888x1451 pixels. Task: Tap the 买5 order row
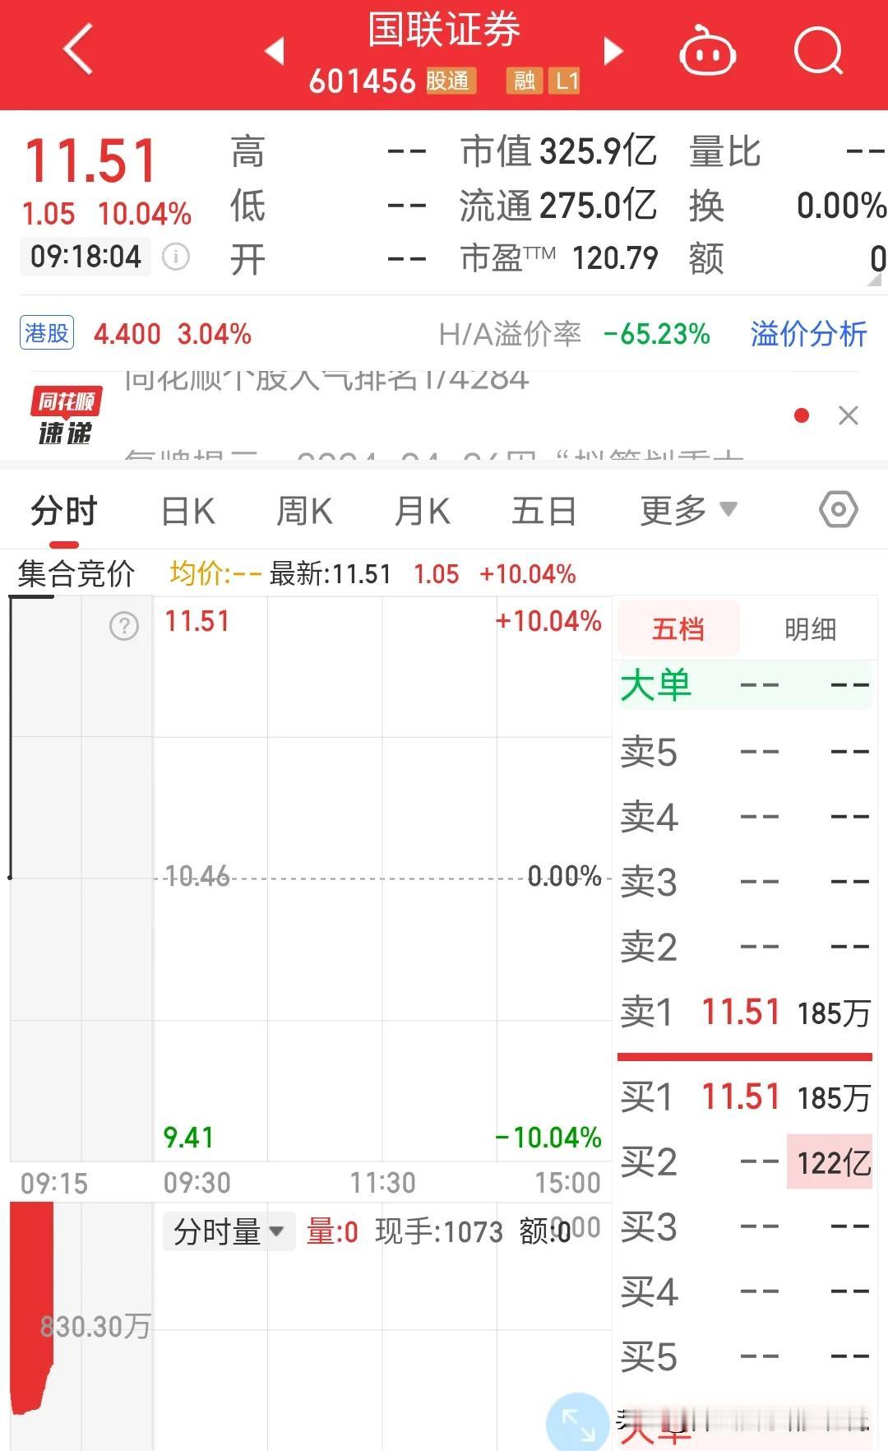[745, 1356]
